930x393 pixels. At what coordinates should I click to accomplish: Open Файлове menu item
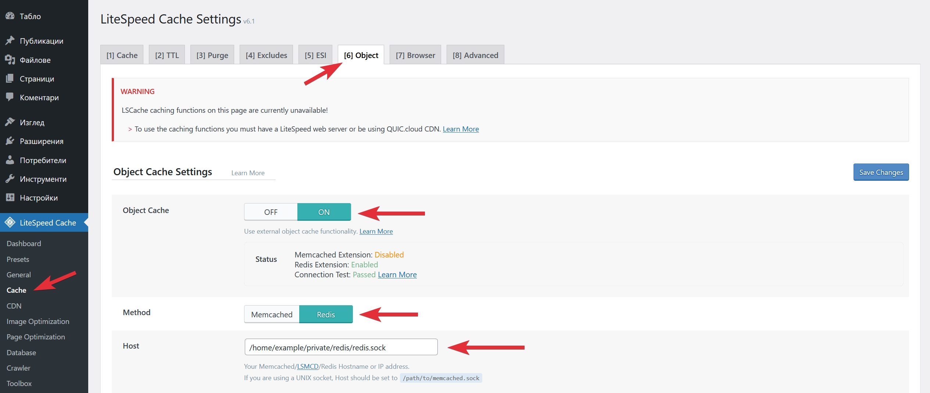(x=44, y=60)
